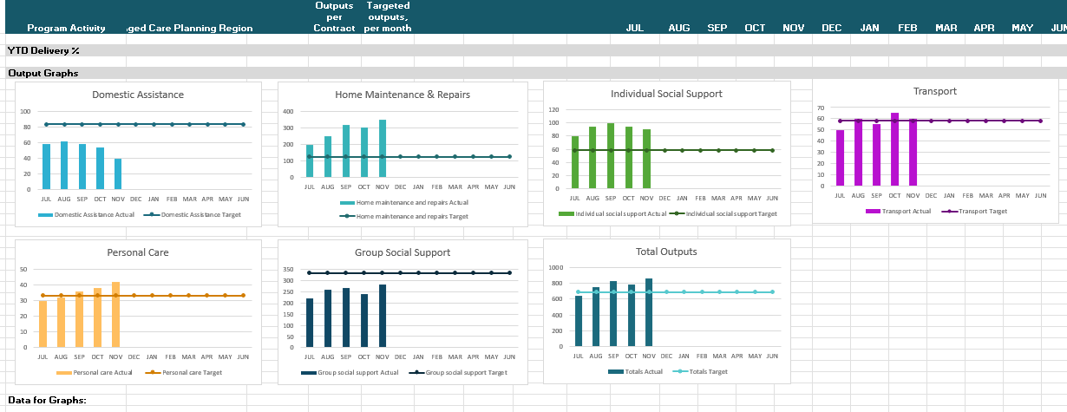Select the Domestic Assistance chart title
This screenshot has width=1067, height=412.
[138, 95]
